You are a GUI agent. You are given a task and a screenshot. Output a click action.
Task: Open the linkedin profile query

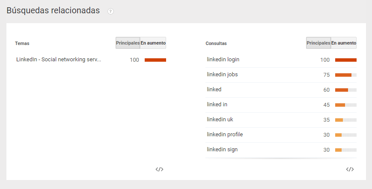click(225, 135)
